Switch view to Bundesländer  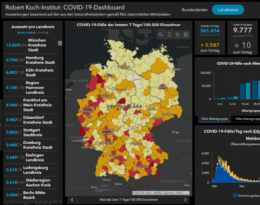point(194,10)
